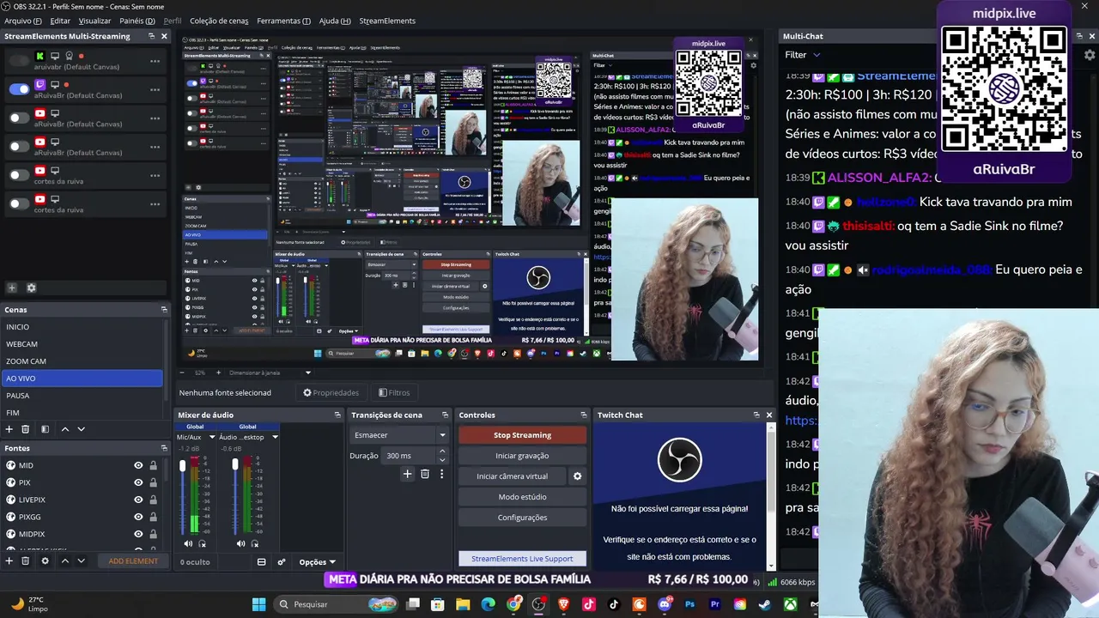Open options menu for the Kick aruivabr output
1099x618 pixels.
pyautogui.click(x=155, y=62)
